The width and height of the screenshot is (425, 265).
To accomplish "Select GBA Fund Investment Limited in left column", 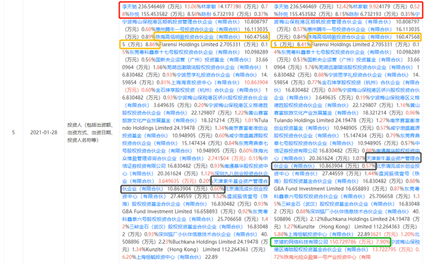I will point(157,212).
